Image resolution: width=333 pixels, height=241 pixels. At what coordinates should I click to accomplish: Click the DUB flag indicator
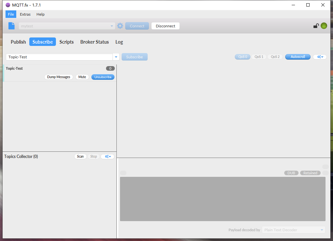(291, 173)
